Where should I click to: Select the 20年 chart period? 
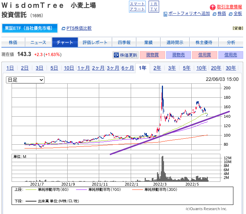pyautogui.click(x=216, y=68)
